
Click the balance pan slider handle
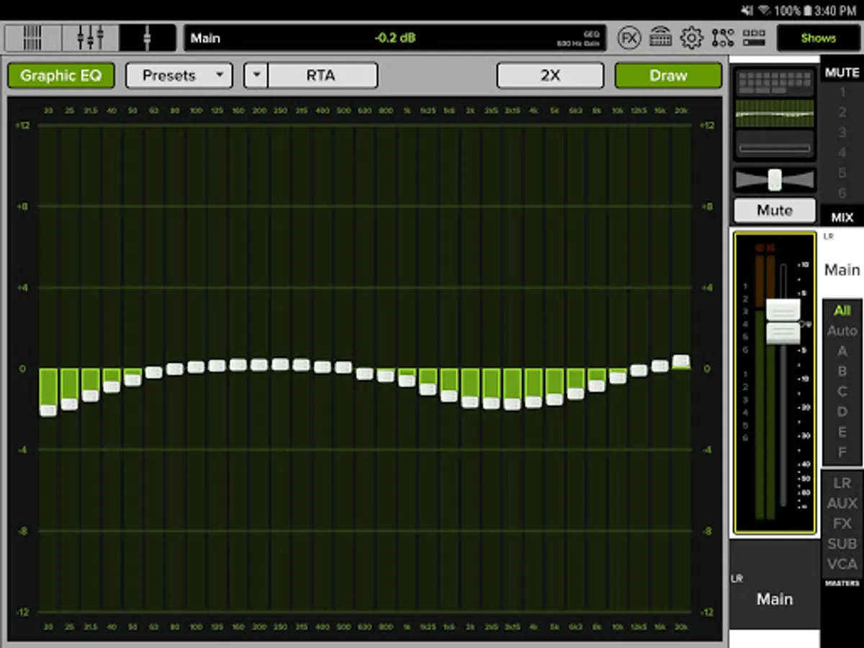pos(775,179)
